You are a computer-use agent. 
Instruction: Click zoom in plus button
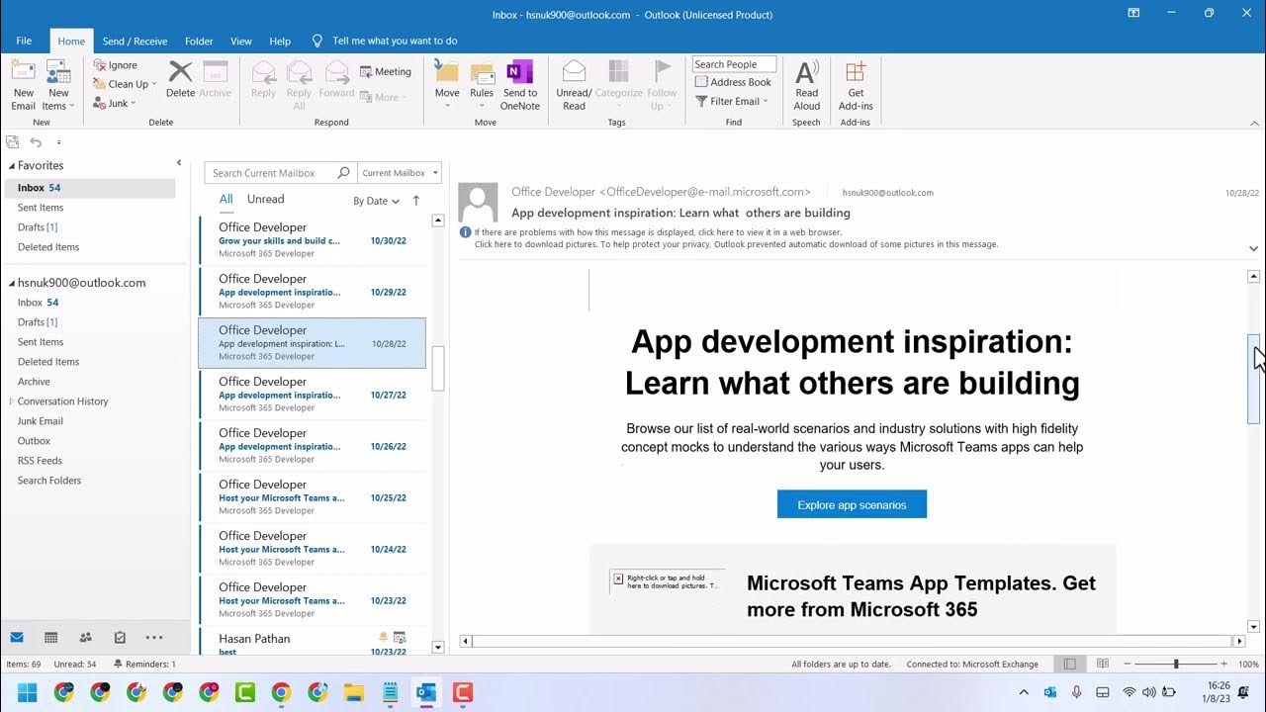pos(1223,664)
